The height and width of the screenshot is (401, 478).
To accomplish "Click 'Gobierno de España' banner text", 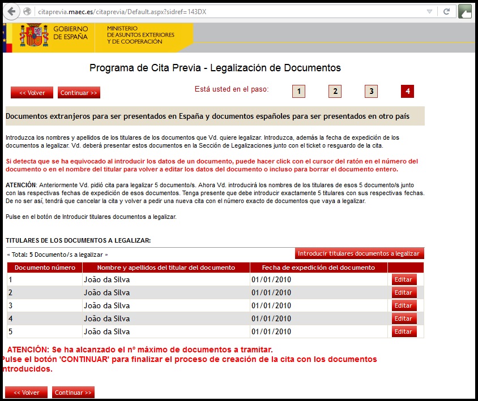I will (70, 33).
